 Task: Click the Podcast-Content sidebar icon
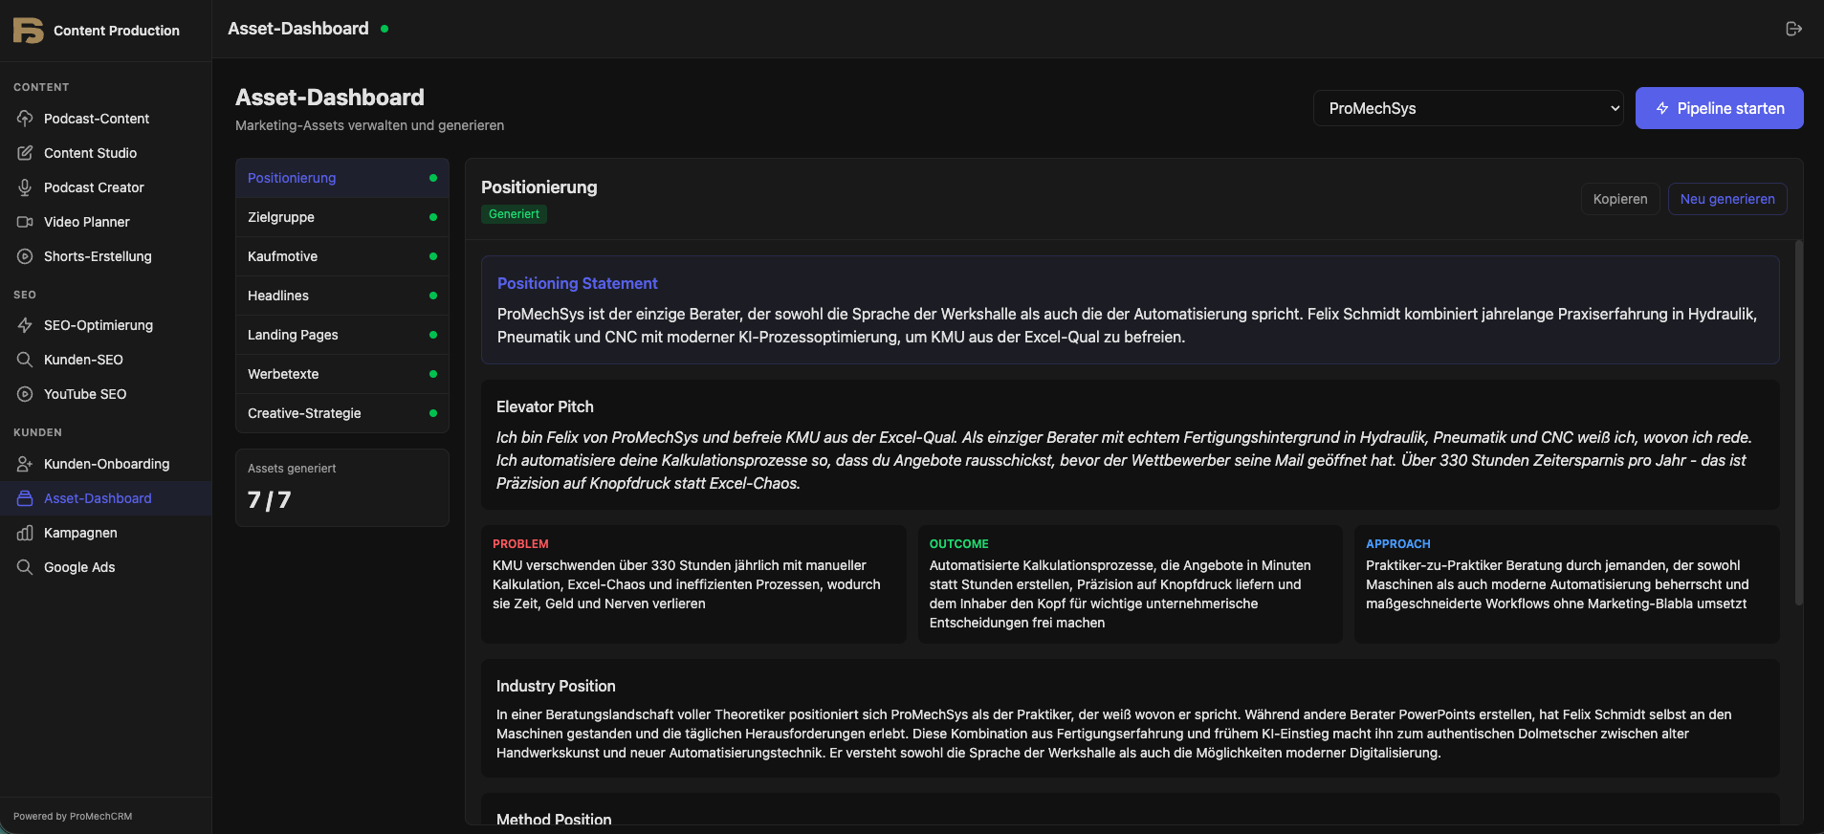coord(25,119)
